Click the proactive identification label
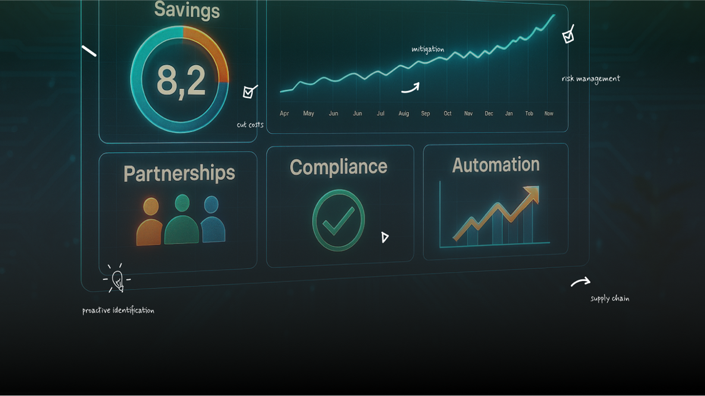Image resolution: width=705 pixels, height=396 pixels. coord(118,311)
